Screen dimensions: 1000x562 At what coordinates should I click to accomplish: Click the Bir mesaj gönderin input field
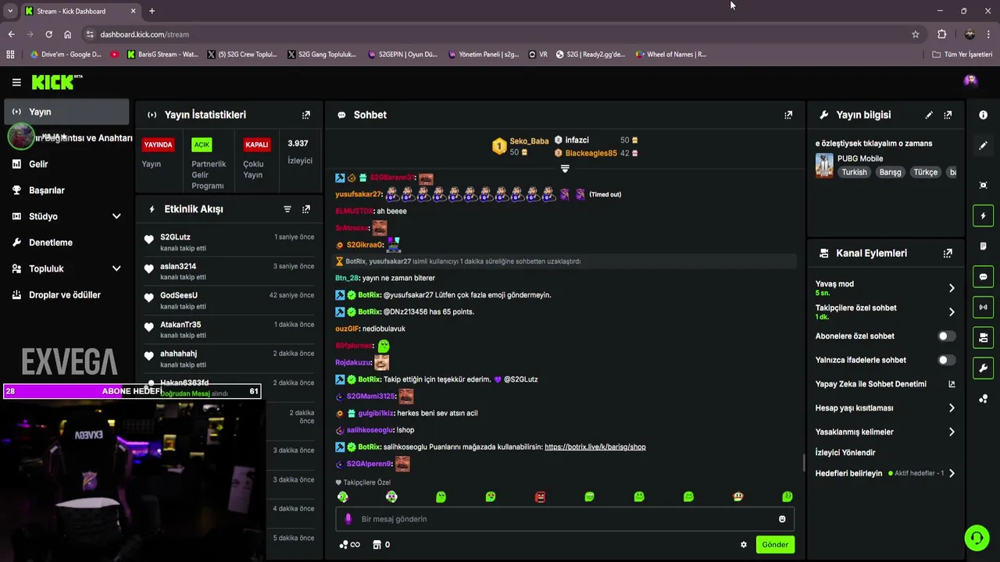[565, 519]
